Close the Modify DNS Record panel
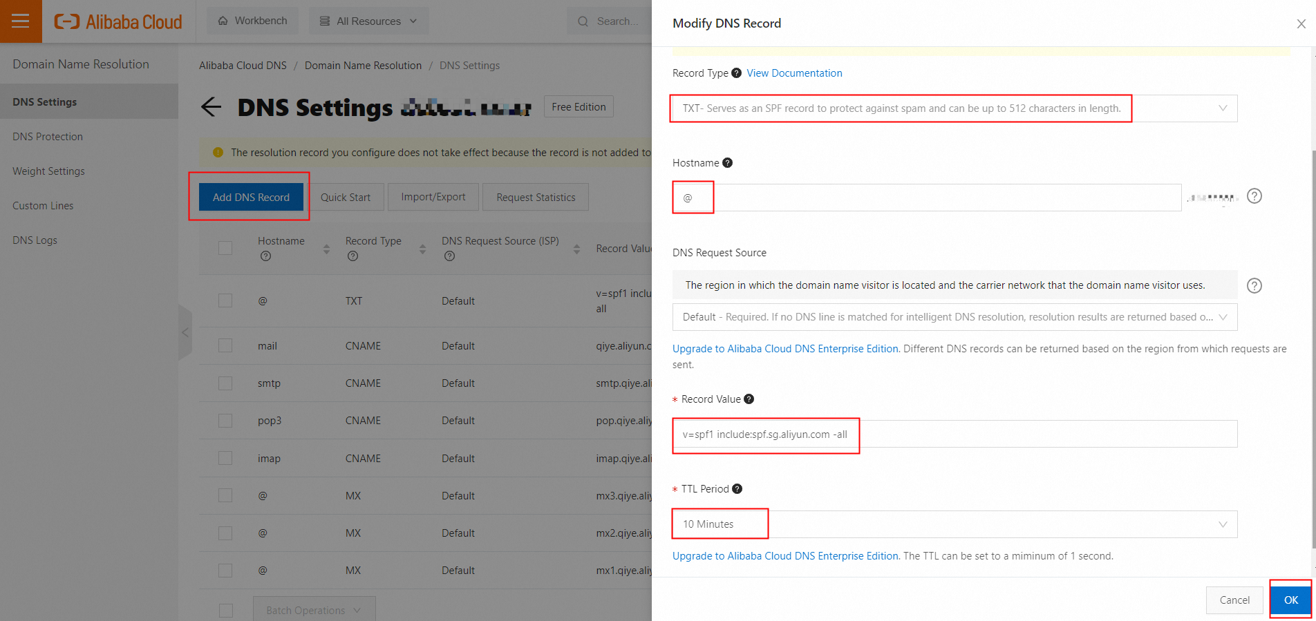The image size is (1316, 621). [x=1301, y=23]
